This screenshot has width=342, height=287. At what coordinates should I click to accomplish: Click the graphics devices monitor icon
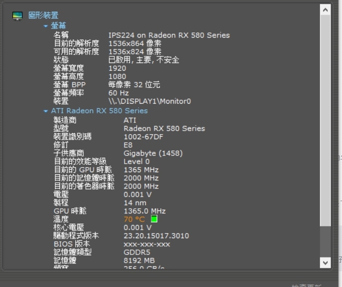pyautogui.click(x=17, y=16)
